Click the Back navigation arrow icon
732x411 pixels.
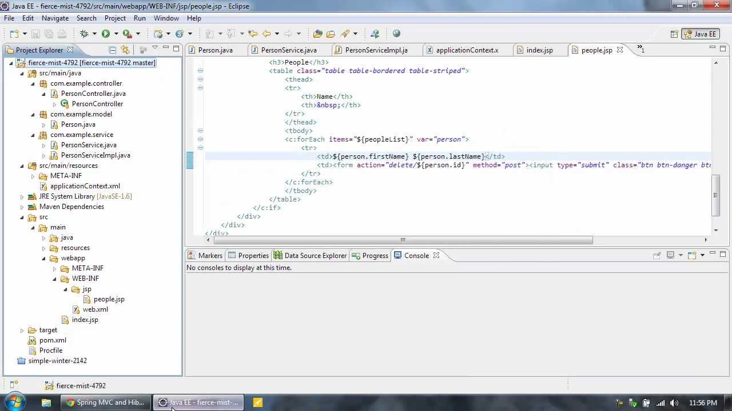point(266,34)
